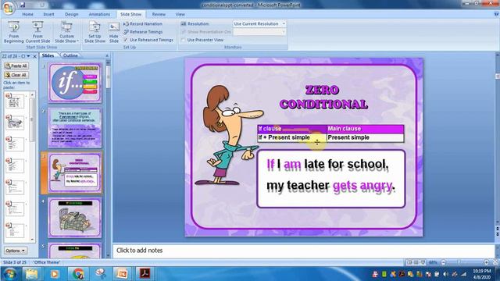Viewport: 500px width, 281px height.
Task: Select slide 4 thumbnail with bed image
Action: tap(75, 218)
